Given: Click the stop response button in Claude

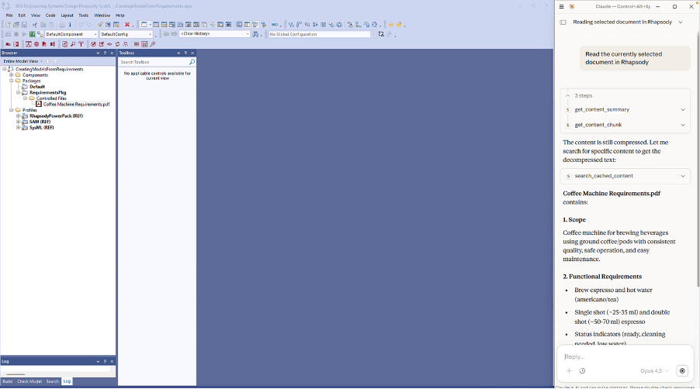Looking at the screenshot, I should [682, 370].
